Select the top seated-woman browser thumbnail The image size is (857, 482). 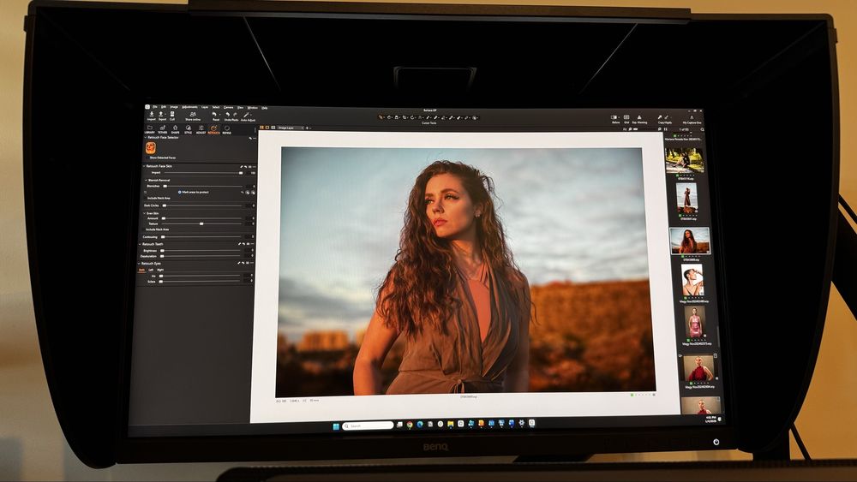coord(684,160)
